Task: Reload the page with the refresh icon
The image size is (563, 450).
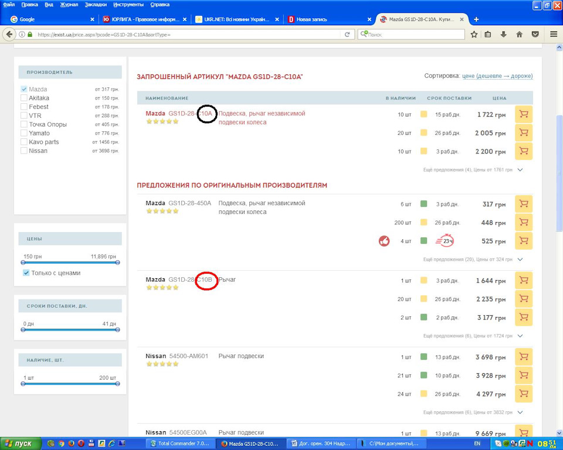Action: (347, 35)
